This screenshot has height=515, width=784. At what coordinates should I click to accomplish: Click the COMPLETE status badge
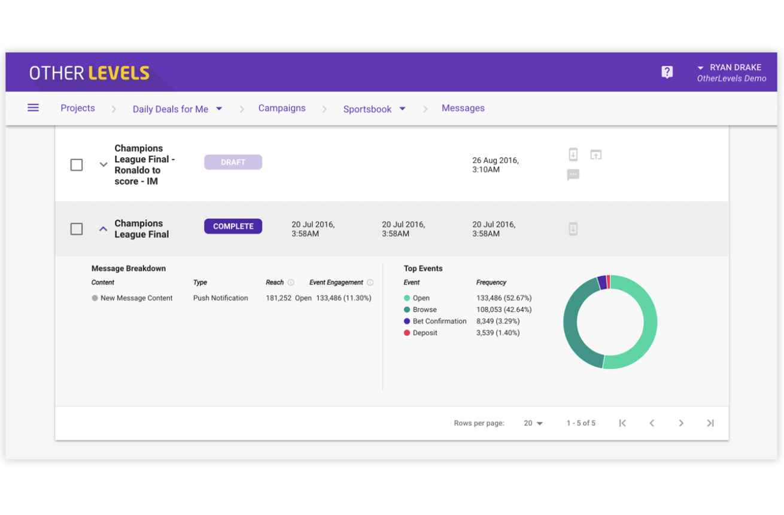pyautogui.click(x=233, y=226)
